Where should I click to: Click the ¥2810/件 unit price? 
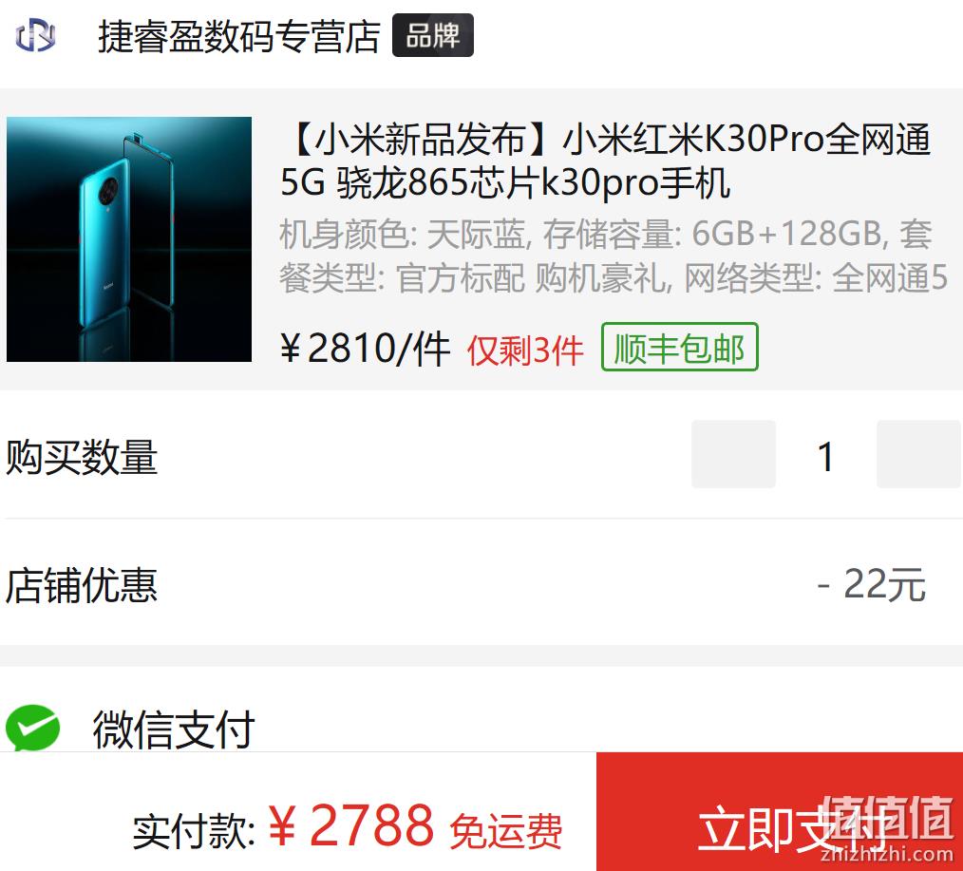click(x=365, y=349)
